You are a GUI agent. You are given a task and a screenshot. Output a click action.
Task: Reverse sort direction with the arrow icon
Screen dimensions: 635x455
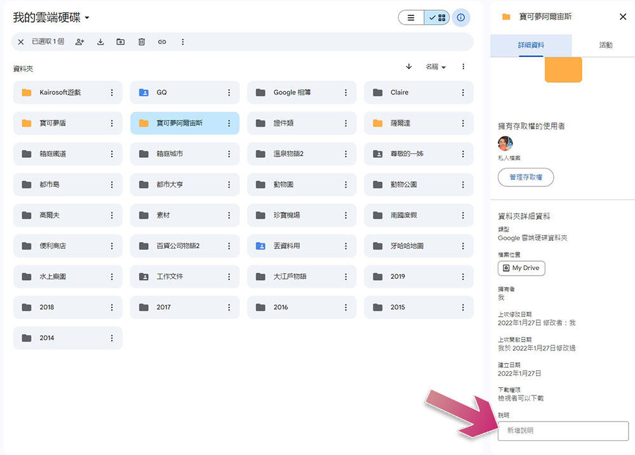coord(409,67)
